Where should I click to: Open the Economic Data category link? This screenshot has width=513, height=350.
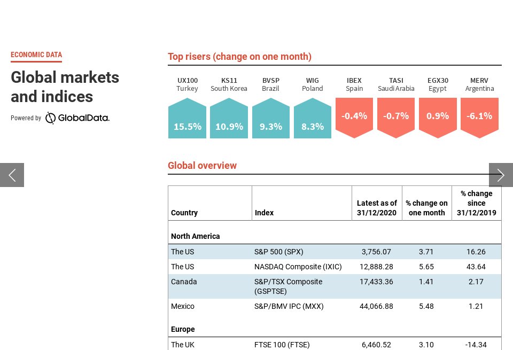(36, 55)
